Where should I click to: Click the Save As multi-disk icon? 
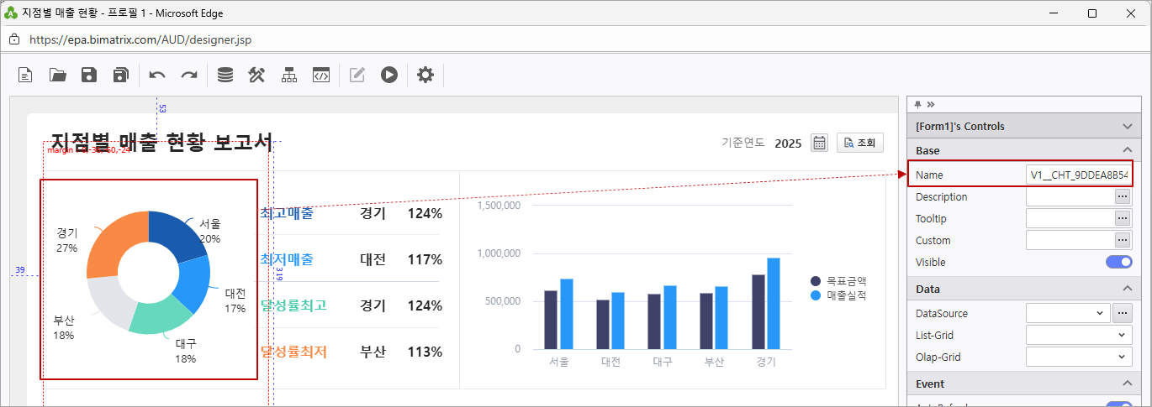pyautogui.click(x=120, y=75)
